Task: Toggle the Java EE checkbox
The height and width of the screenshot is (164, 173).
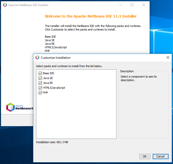Action: (40, 83)
